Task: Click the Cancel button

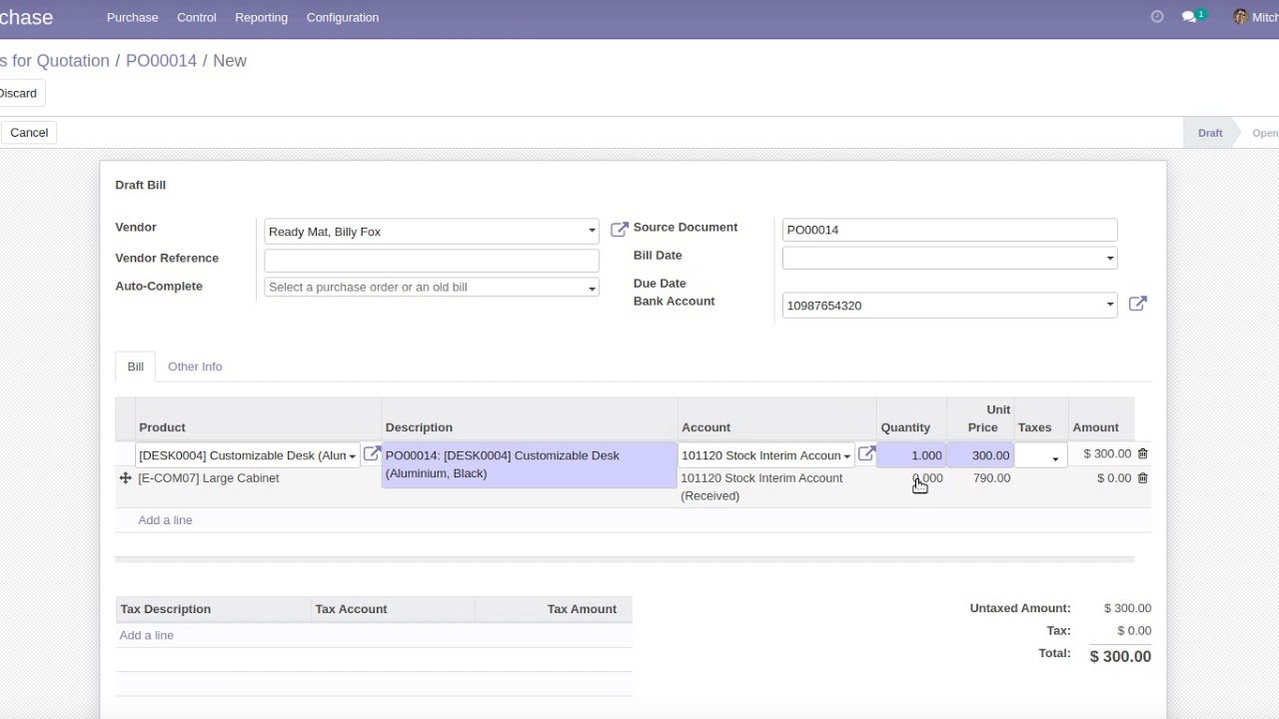Action: pyautogui.click(x=29, y=132)
